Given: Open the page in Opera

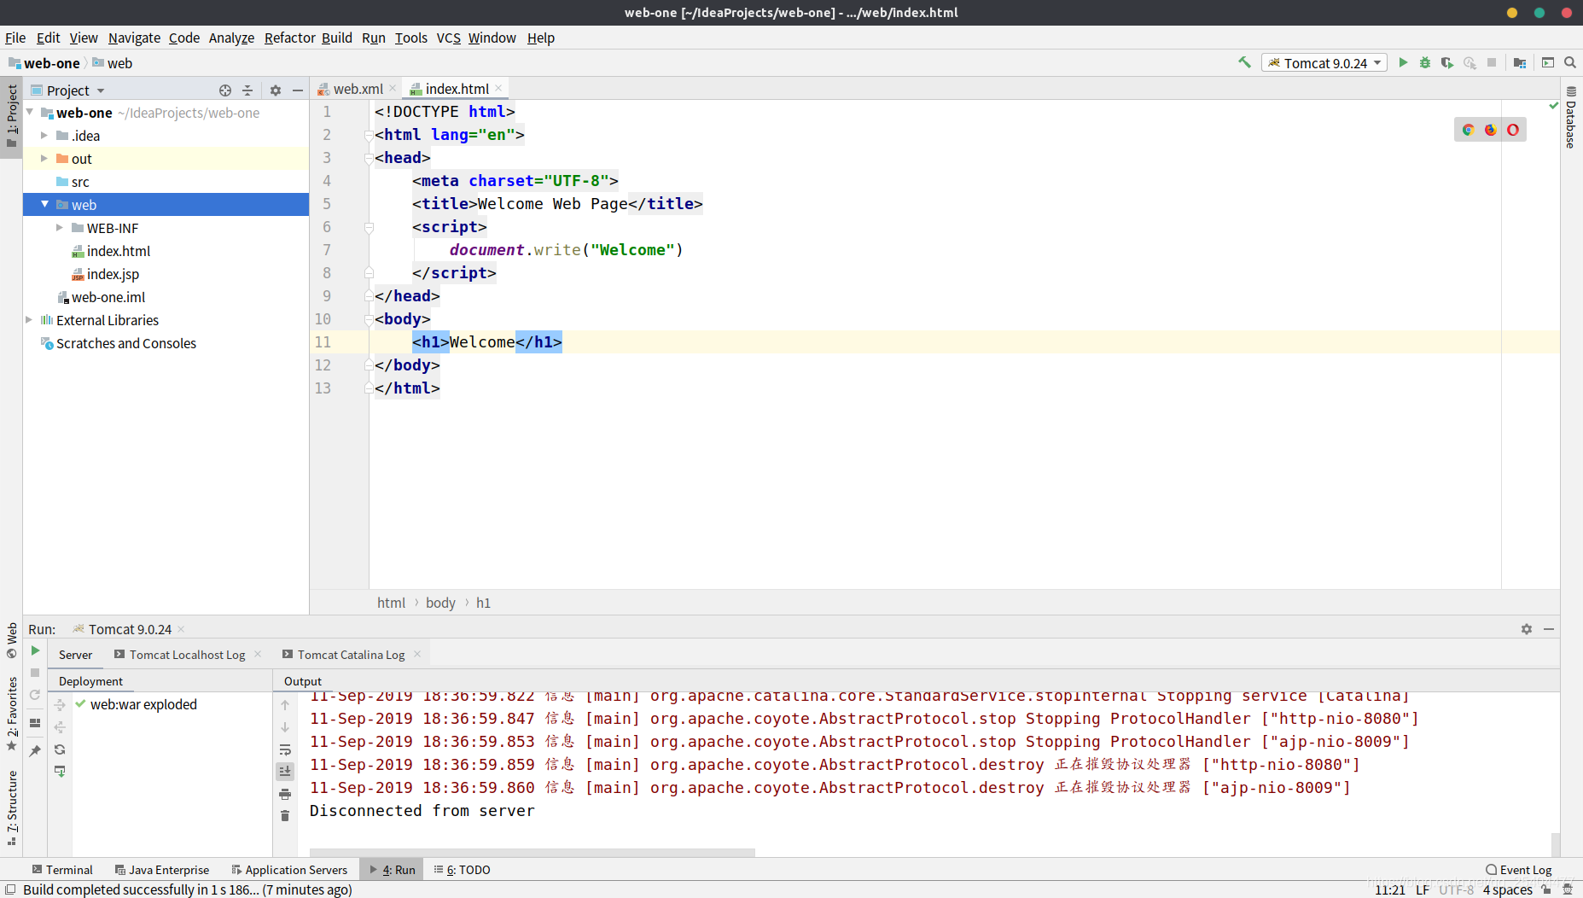Looking at the screenshot, I should click(x=1513, y=130).
